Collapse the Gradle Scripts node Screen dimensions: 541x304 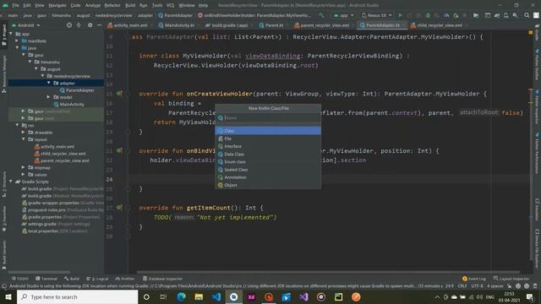point(11,182)
